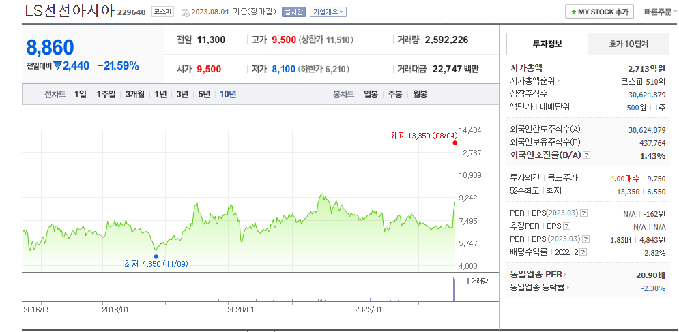The image size is (679, 332).
Task: Open help icon next to 추정PER EPS
Action: coord(567,226)
